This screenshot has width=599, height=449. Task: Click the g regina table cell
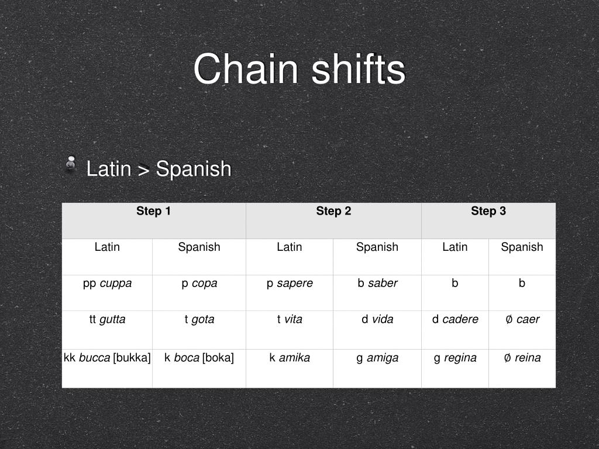(455, 368)
